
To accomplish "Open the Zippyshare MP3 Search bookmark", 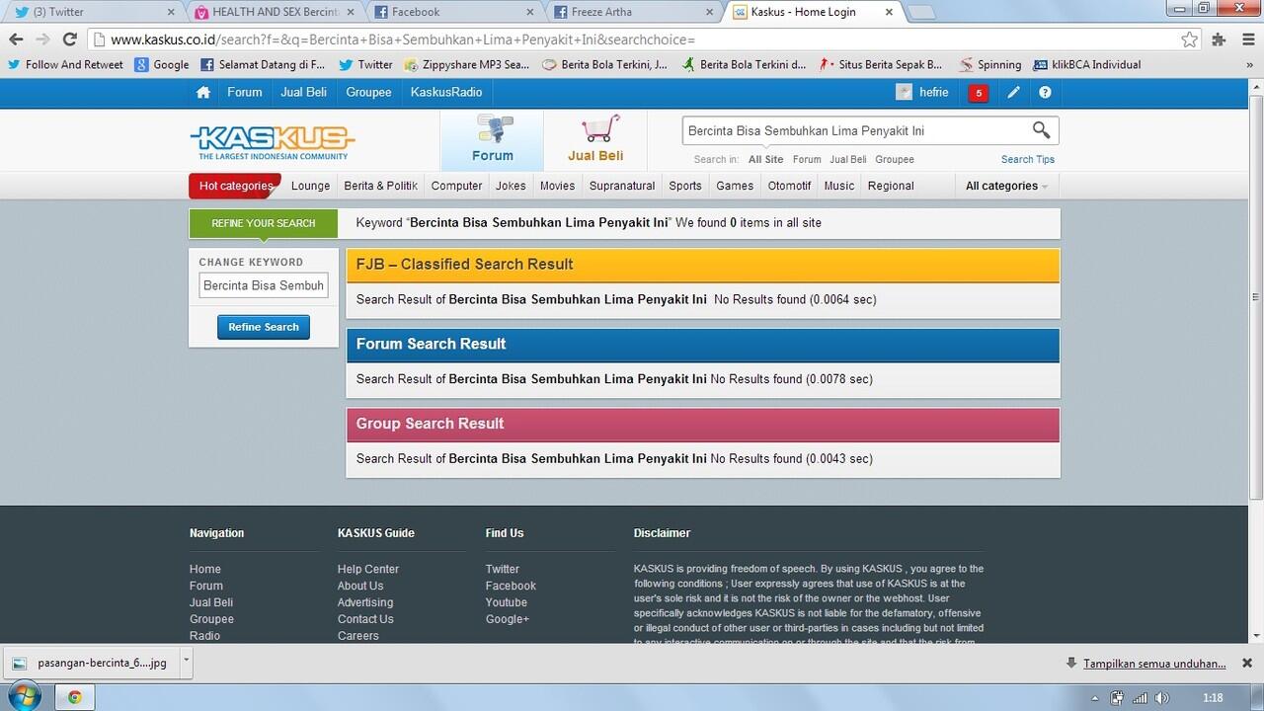I will pos(466,65).
